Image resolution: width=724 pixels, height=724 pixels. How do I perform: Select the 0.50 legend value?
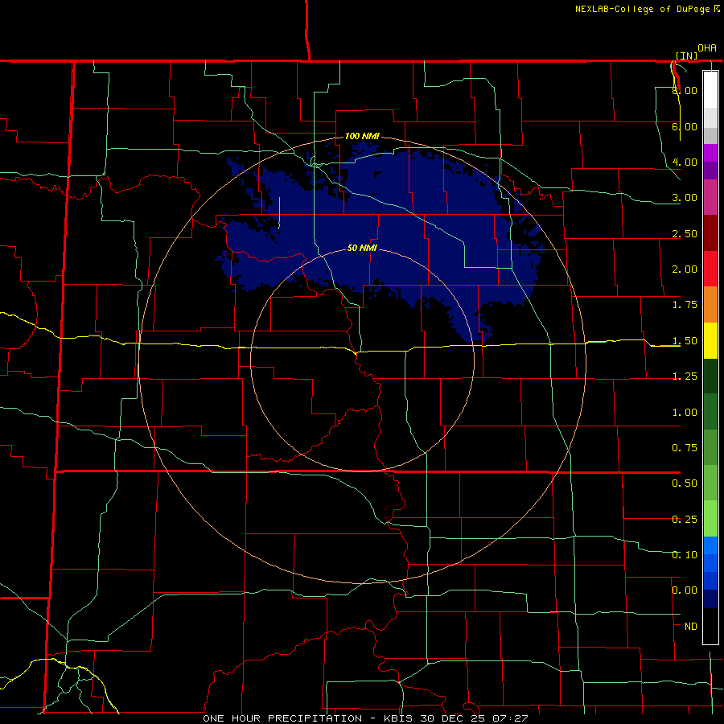(685, 483)
